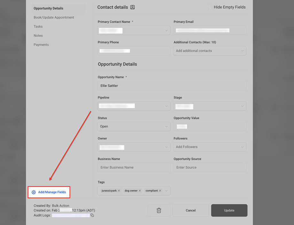Expand the Add Followers dropdown
Image resolution: width=294 pixels, height=225 pixels.
tap(210, 147)
